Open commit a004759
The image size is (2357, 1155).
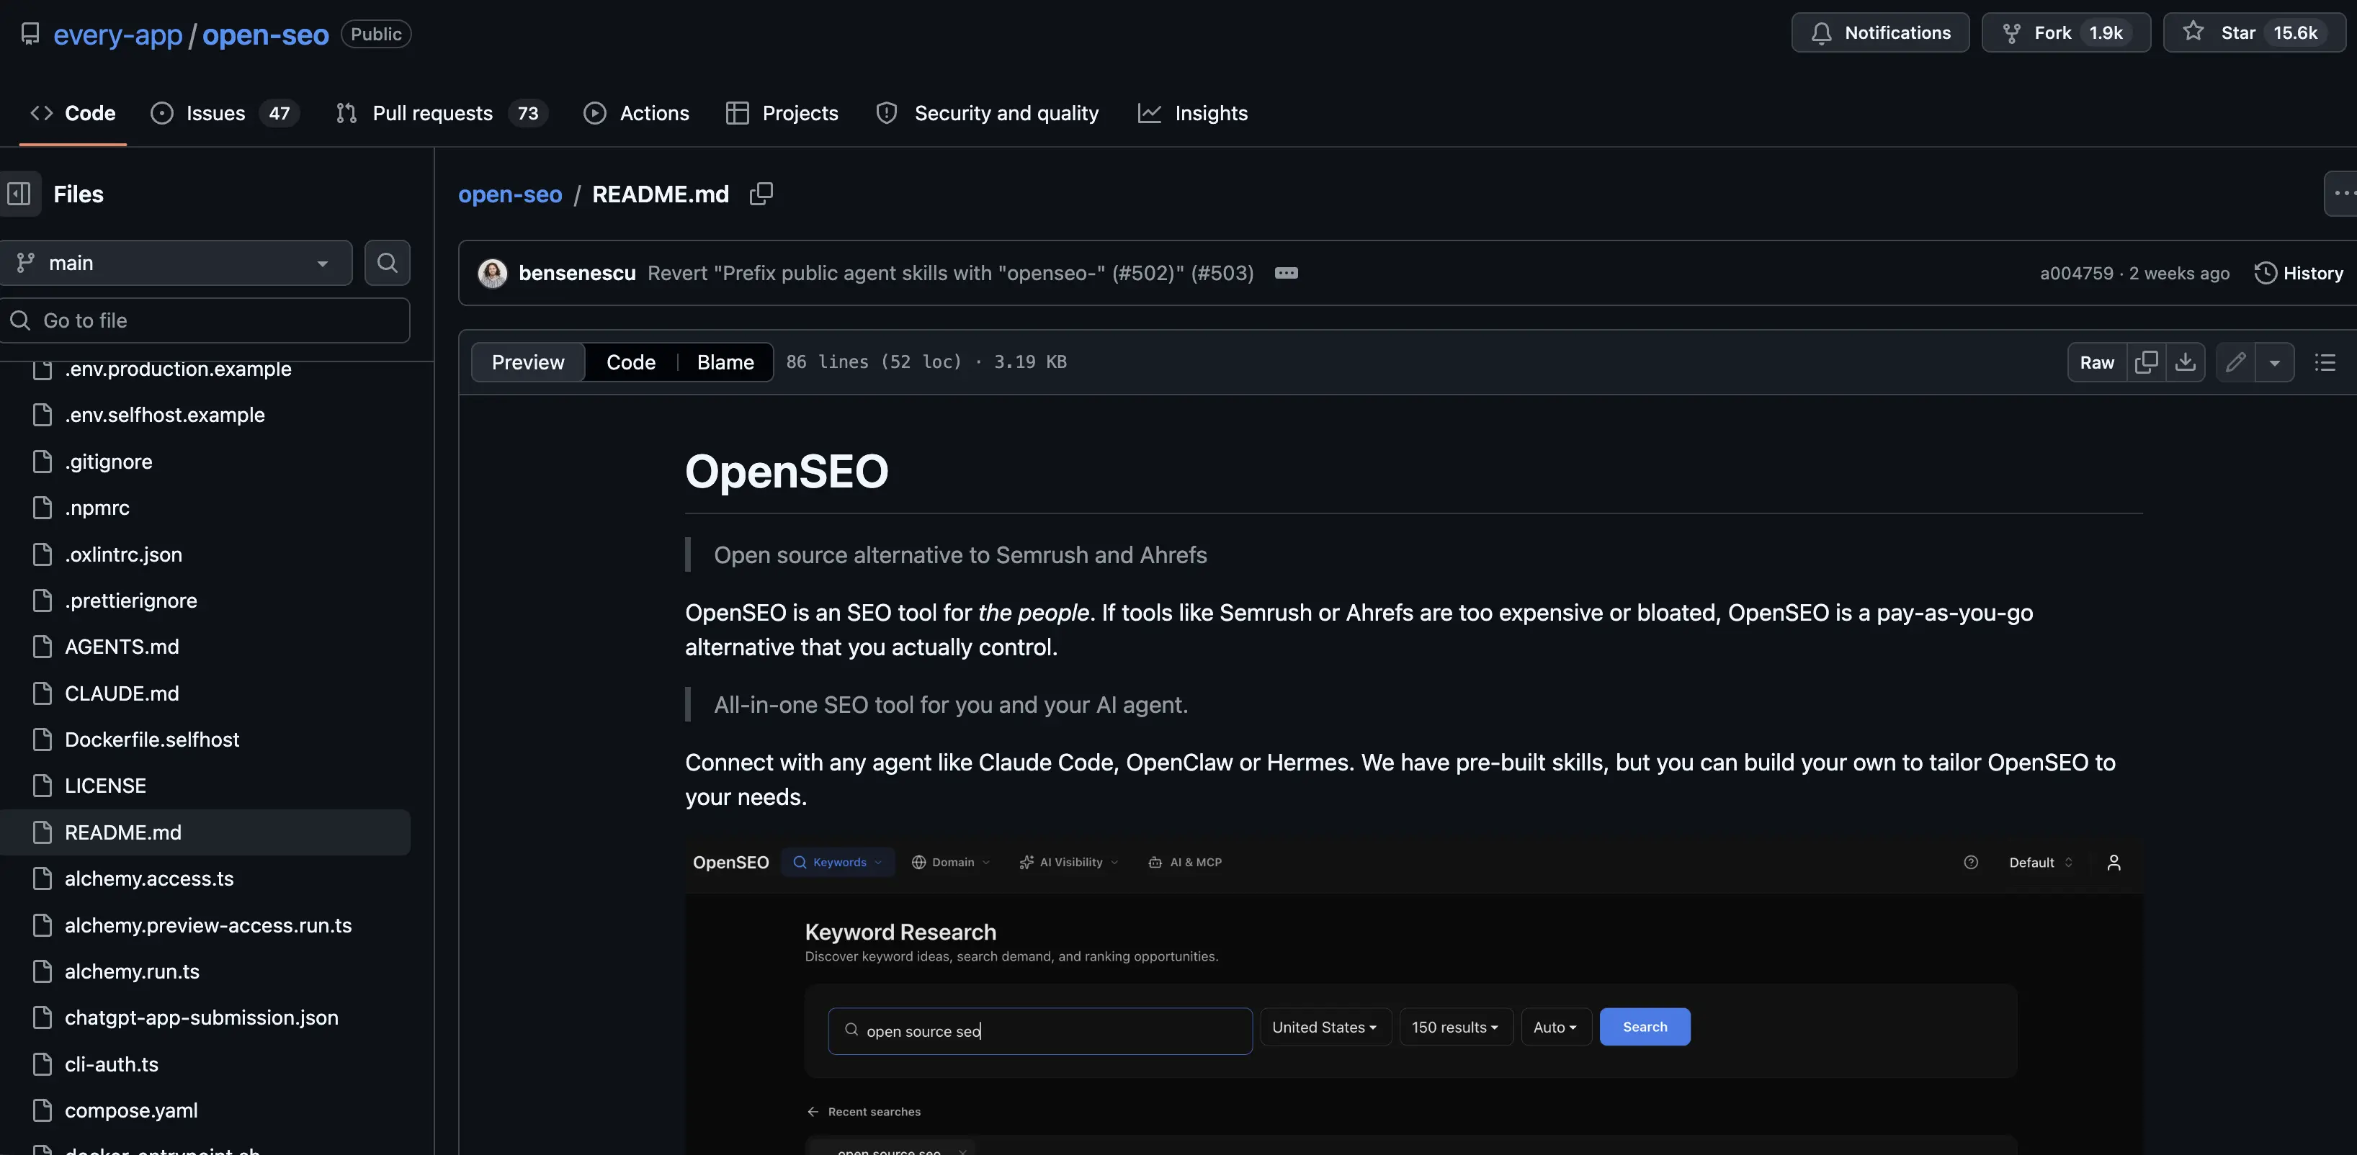tap(2076, 274)
